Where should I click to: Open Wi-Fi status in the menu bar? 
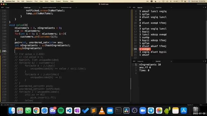tap(182, 1)
